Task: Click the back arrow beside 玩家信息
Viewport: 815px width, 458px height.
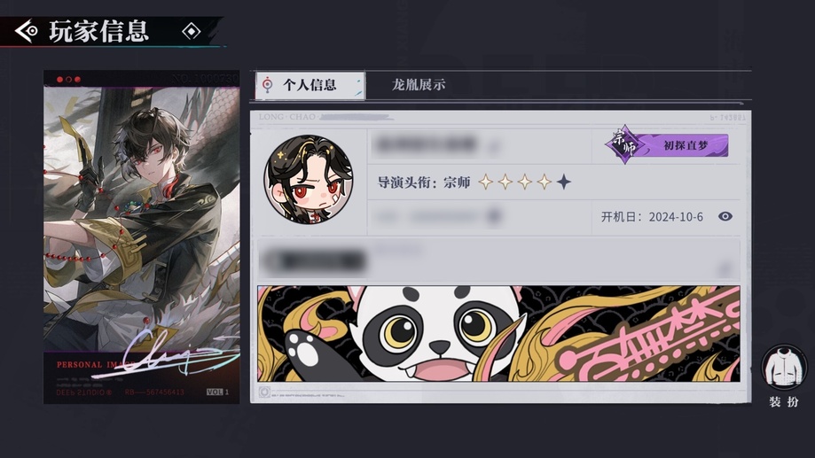Action: (x=27, y=31)
